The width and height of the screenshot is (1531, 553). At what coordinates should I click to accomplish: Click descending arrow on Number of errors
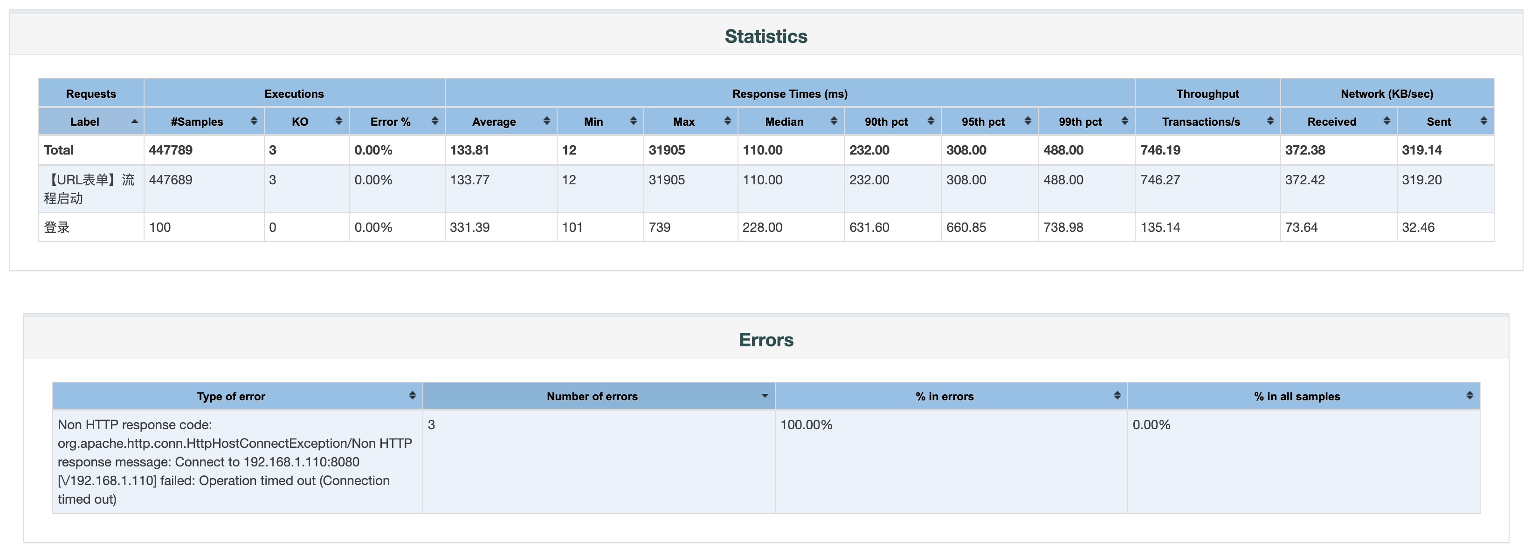[764, 396]
